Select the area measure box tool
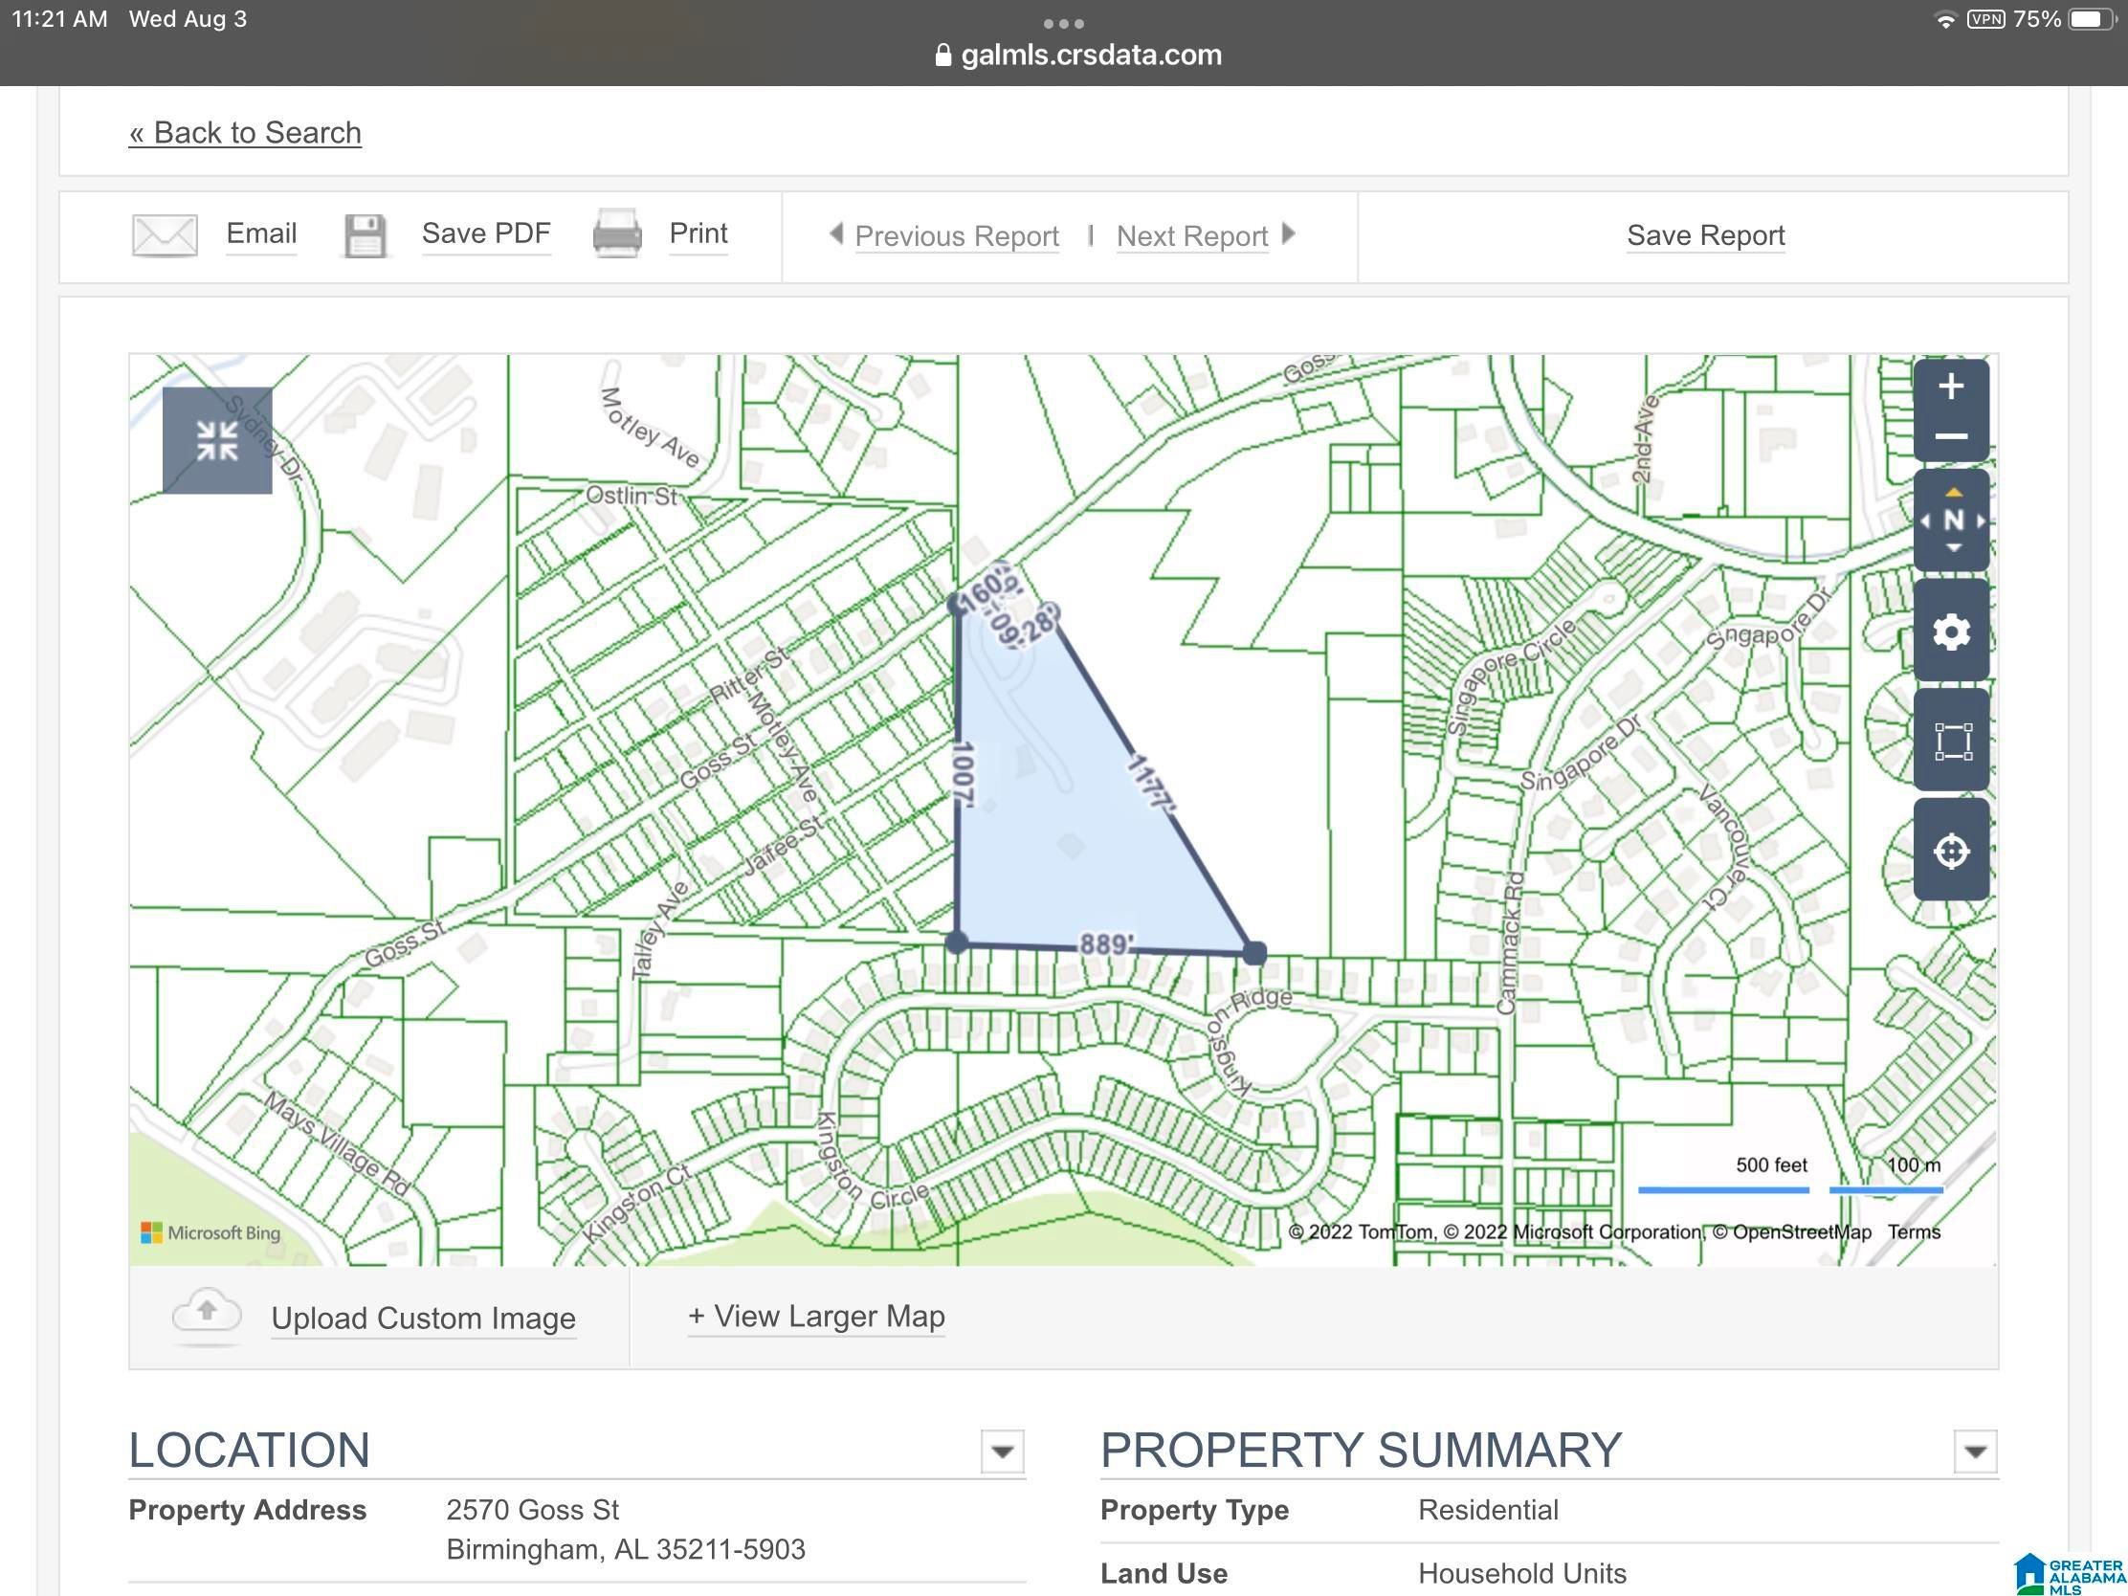Screen dimensions: 2128x1596 [1952, 741]
